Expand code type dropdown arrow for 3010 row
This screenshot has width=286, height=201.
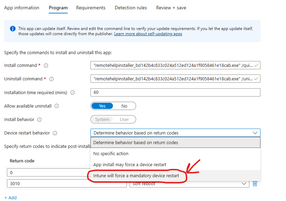click(244, 184)
